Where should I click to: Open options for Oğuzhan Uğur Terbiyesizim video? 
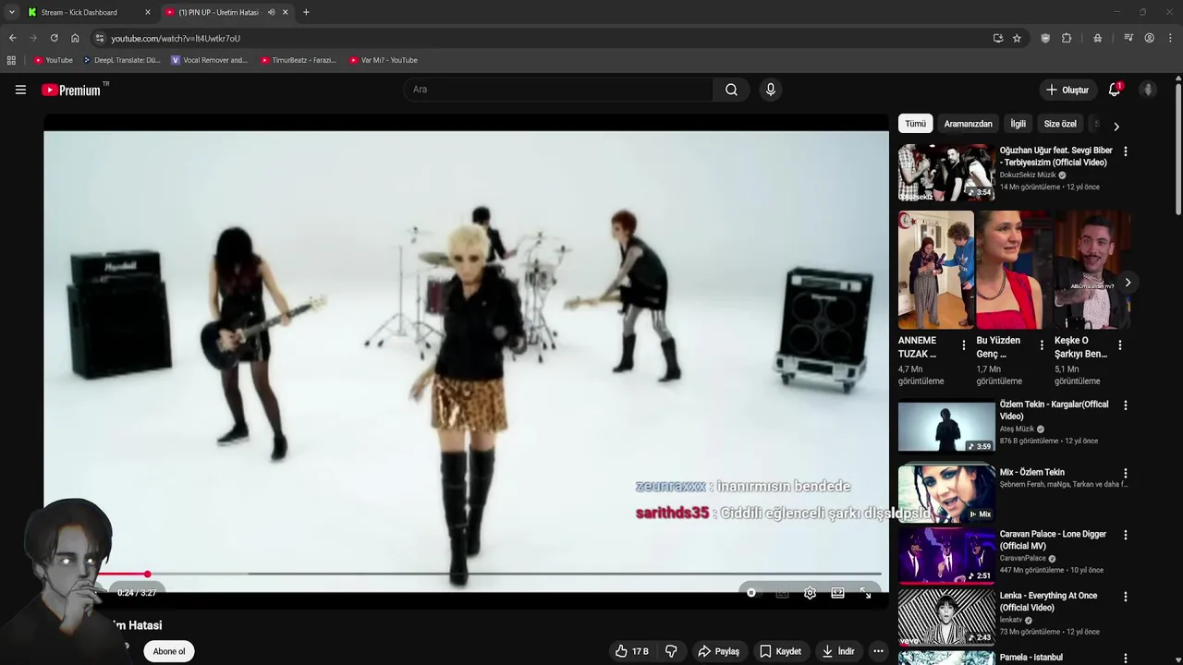point(1125,151)
